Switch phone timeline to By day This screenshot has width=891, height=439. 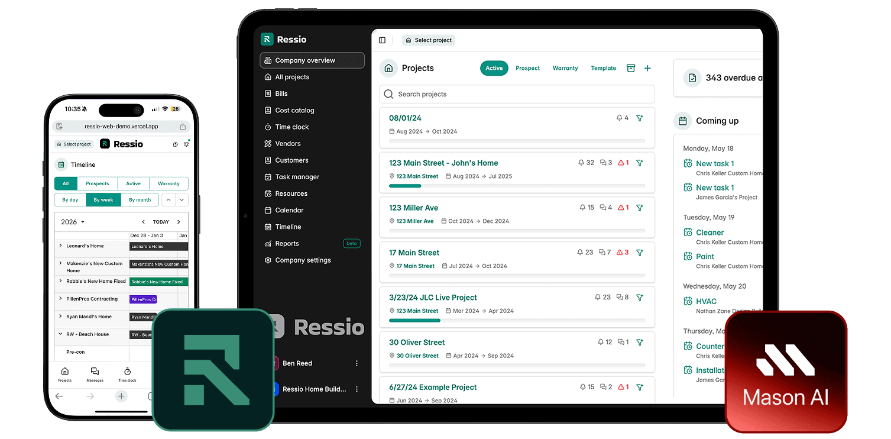70,200
